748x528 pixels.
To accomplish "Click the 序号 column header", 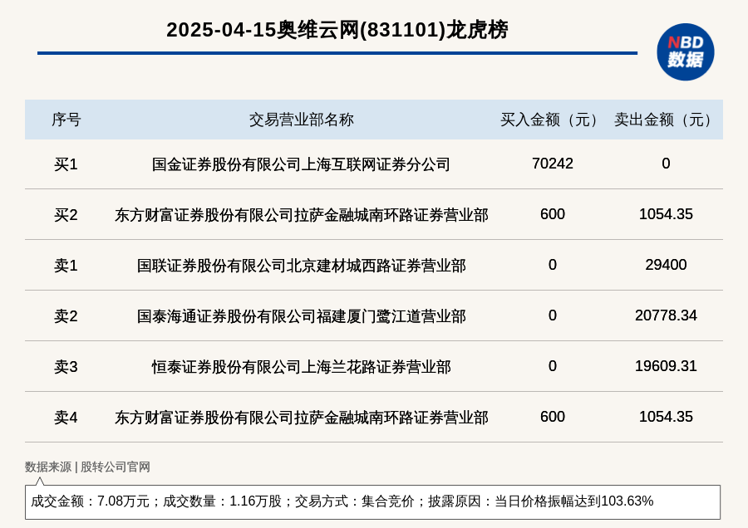I will tap(66, 120).
